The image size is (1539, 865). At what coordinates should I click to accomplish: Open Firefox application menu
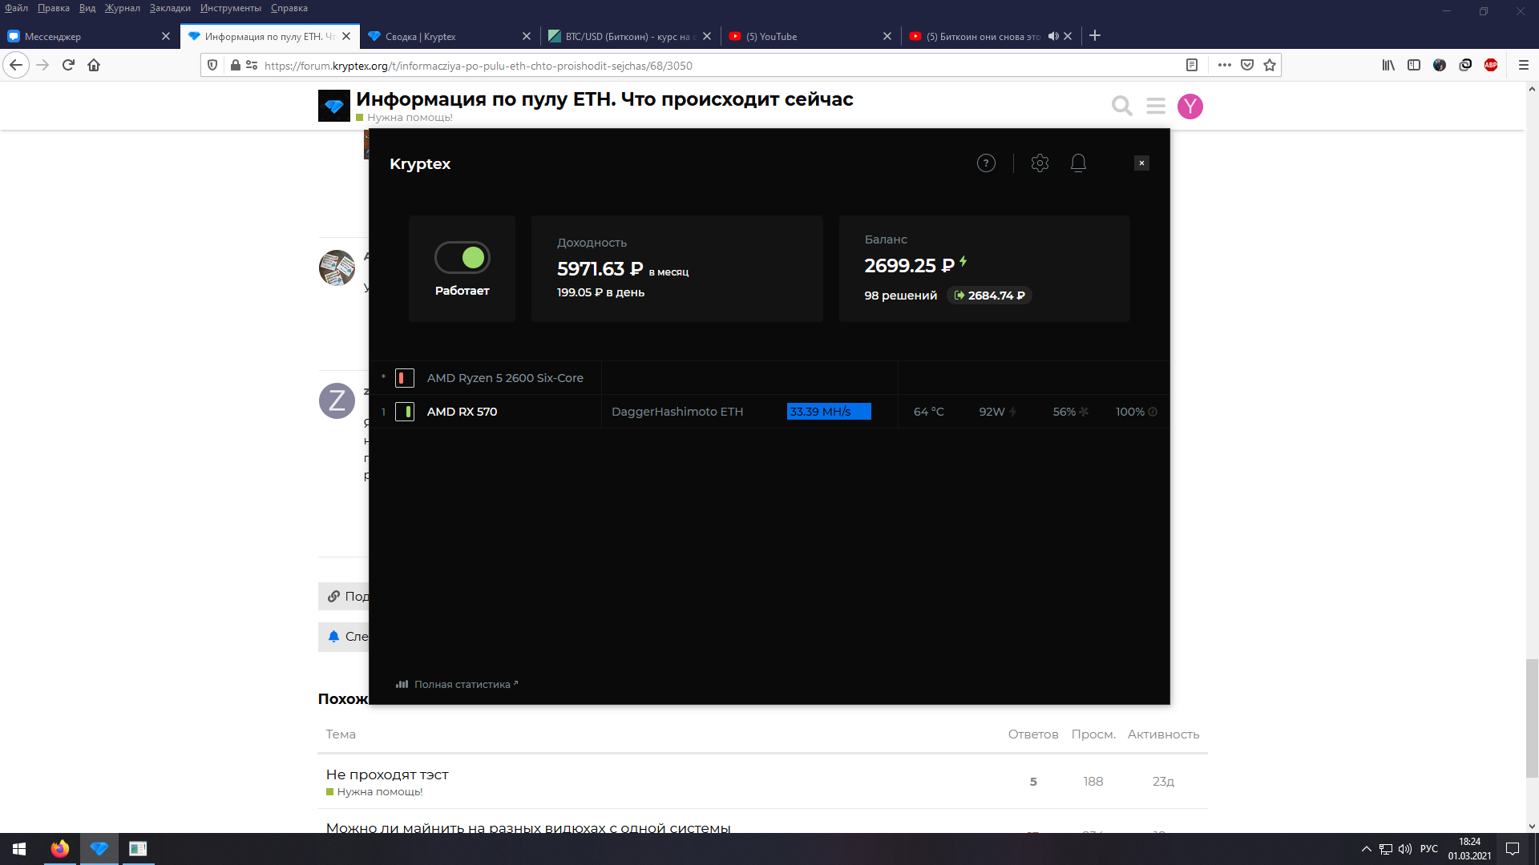coord(1524,66)
